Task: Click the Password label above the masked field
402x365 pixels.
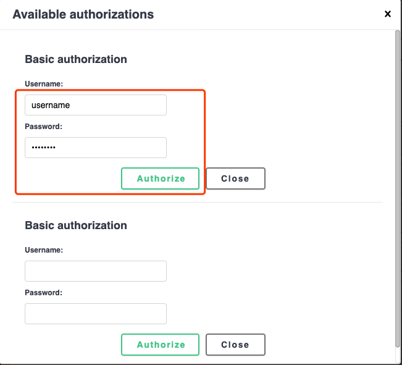Action: (44, 127)
